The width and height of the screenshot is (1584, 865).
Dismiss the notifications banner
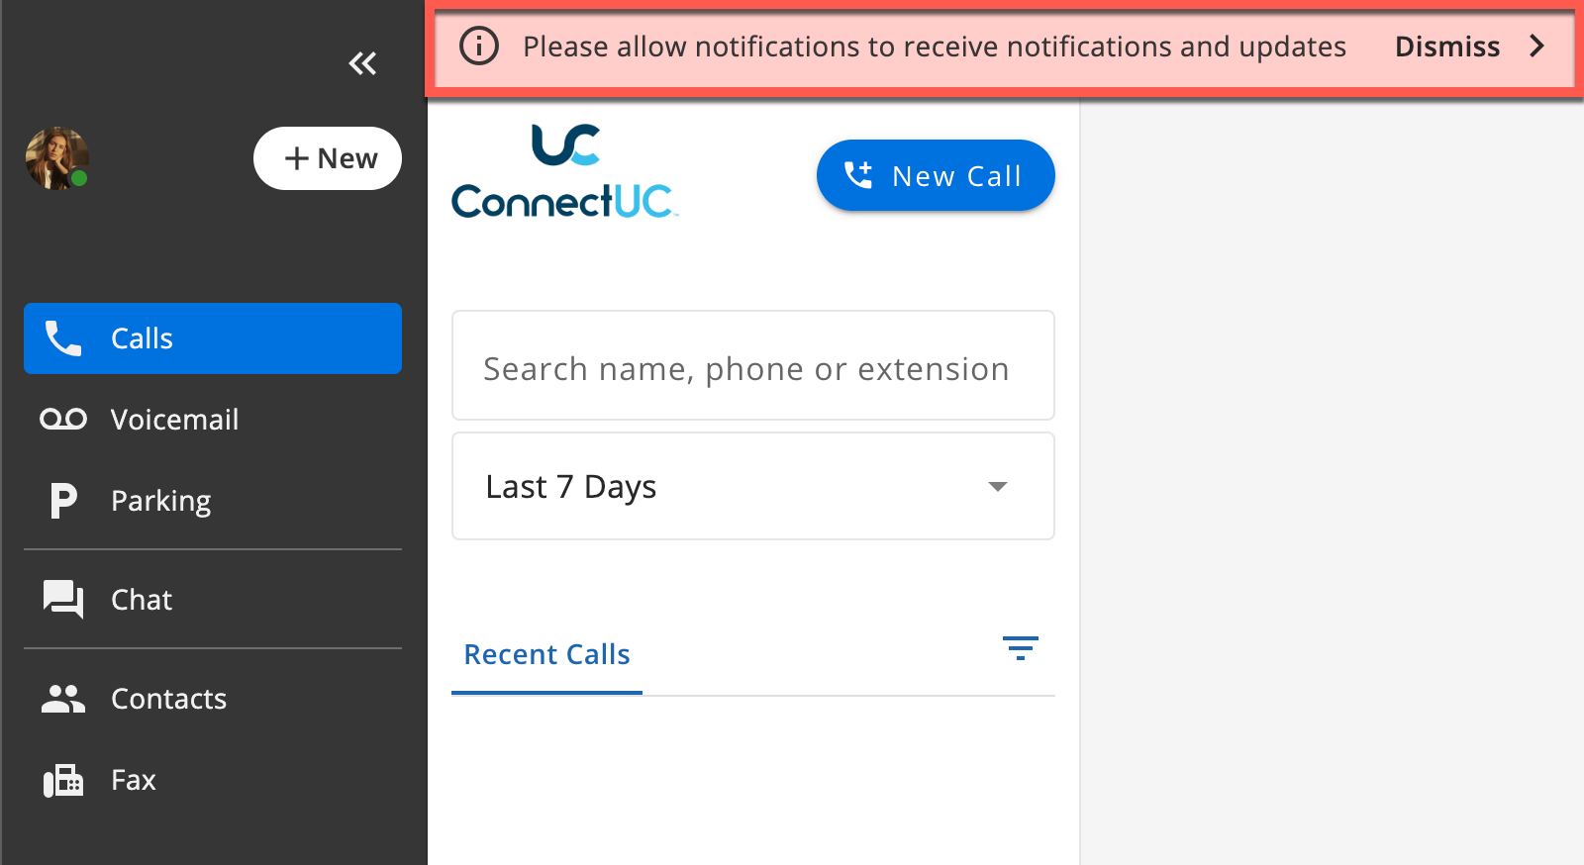click(x=1447, y=47)
